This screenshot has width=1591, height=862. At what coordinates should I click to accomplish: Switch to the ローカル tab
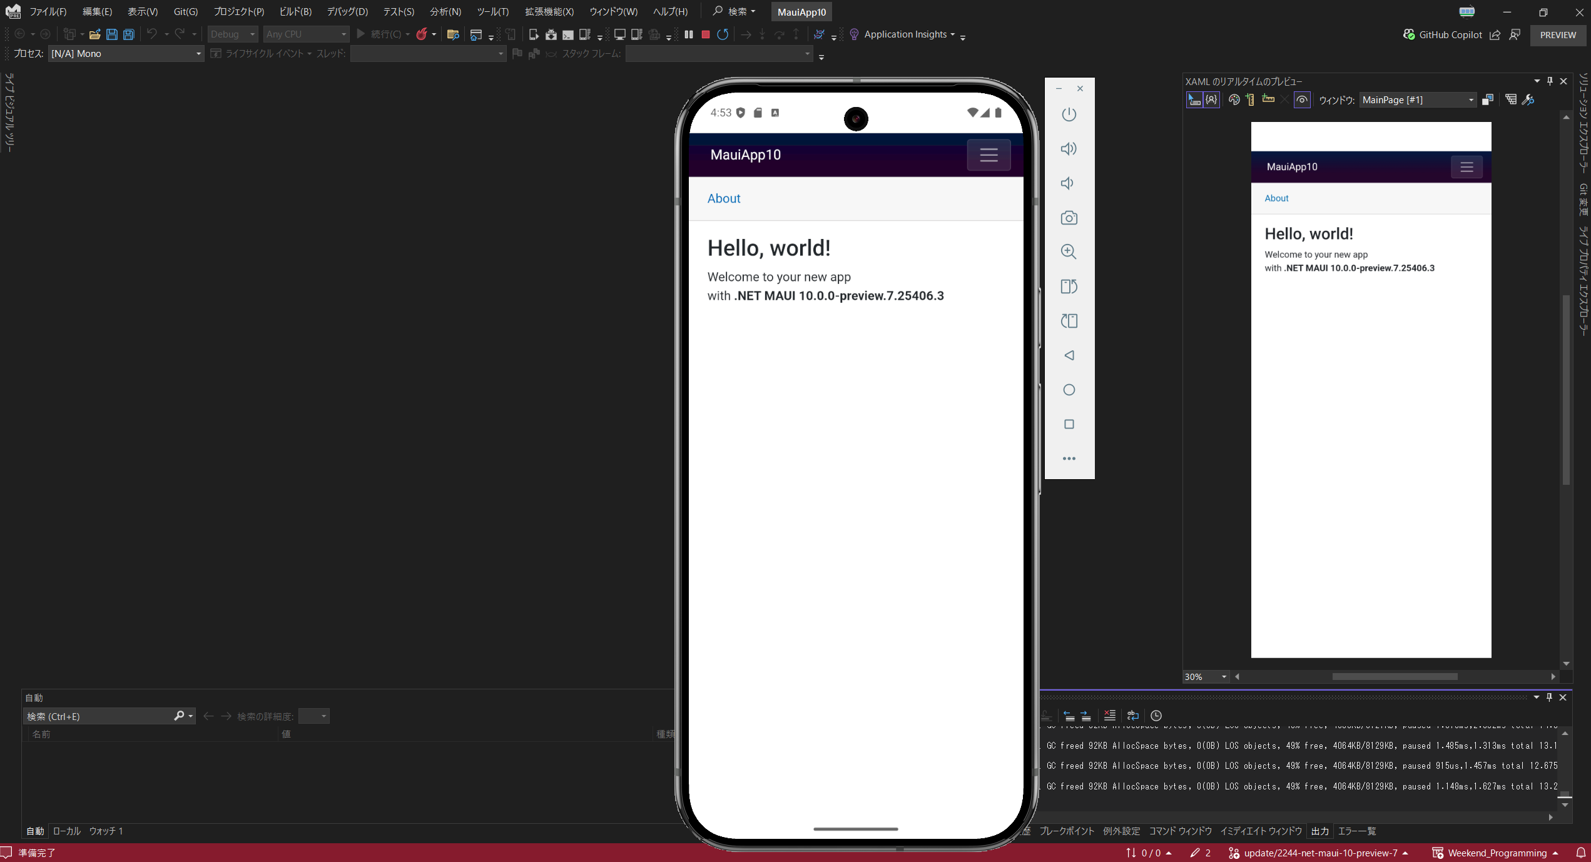(x=67, y=831)
